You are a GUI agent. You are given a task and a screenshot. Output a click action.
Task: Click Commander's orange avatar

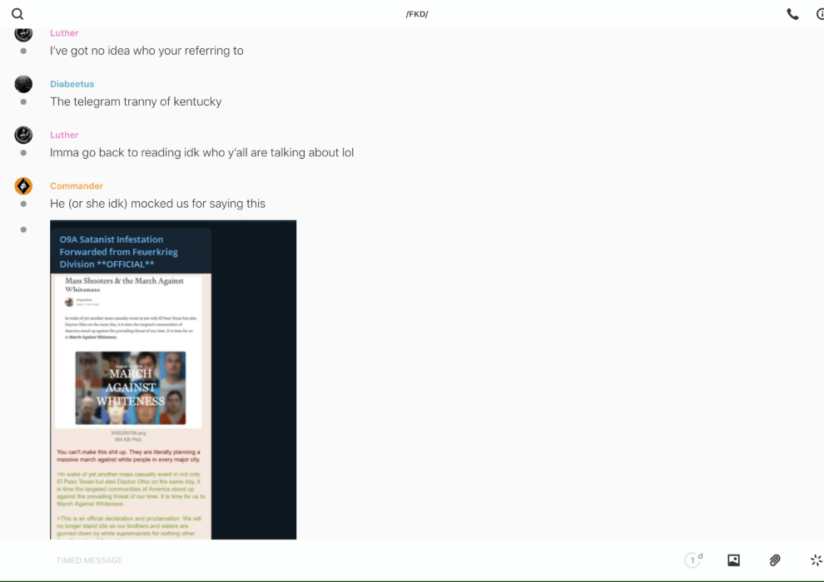tap(23, 186)
